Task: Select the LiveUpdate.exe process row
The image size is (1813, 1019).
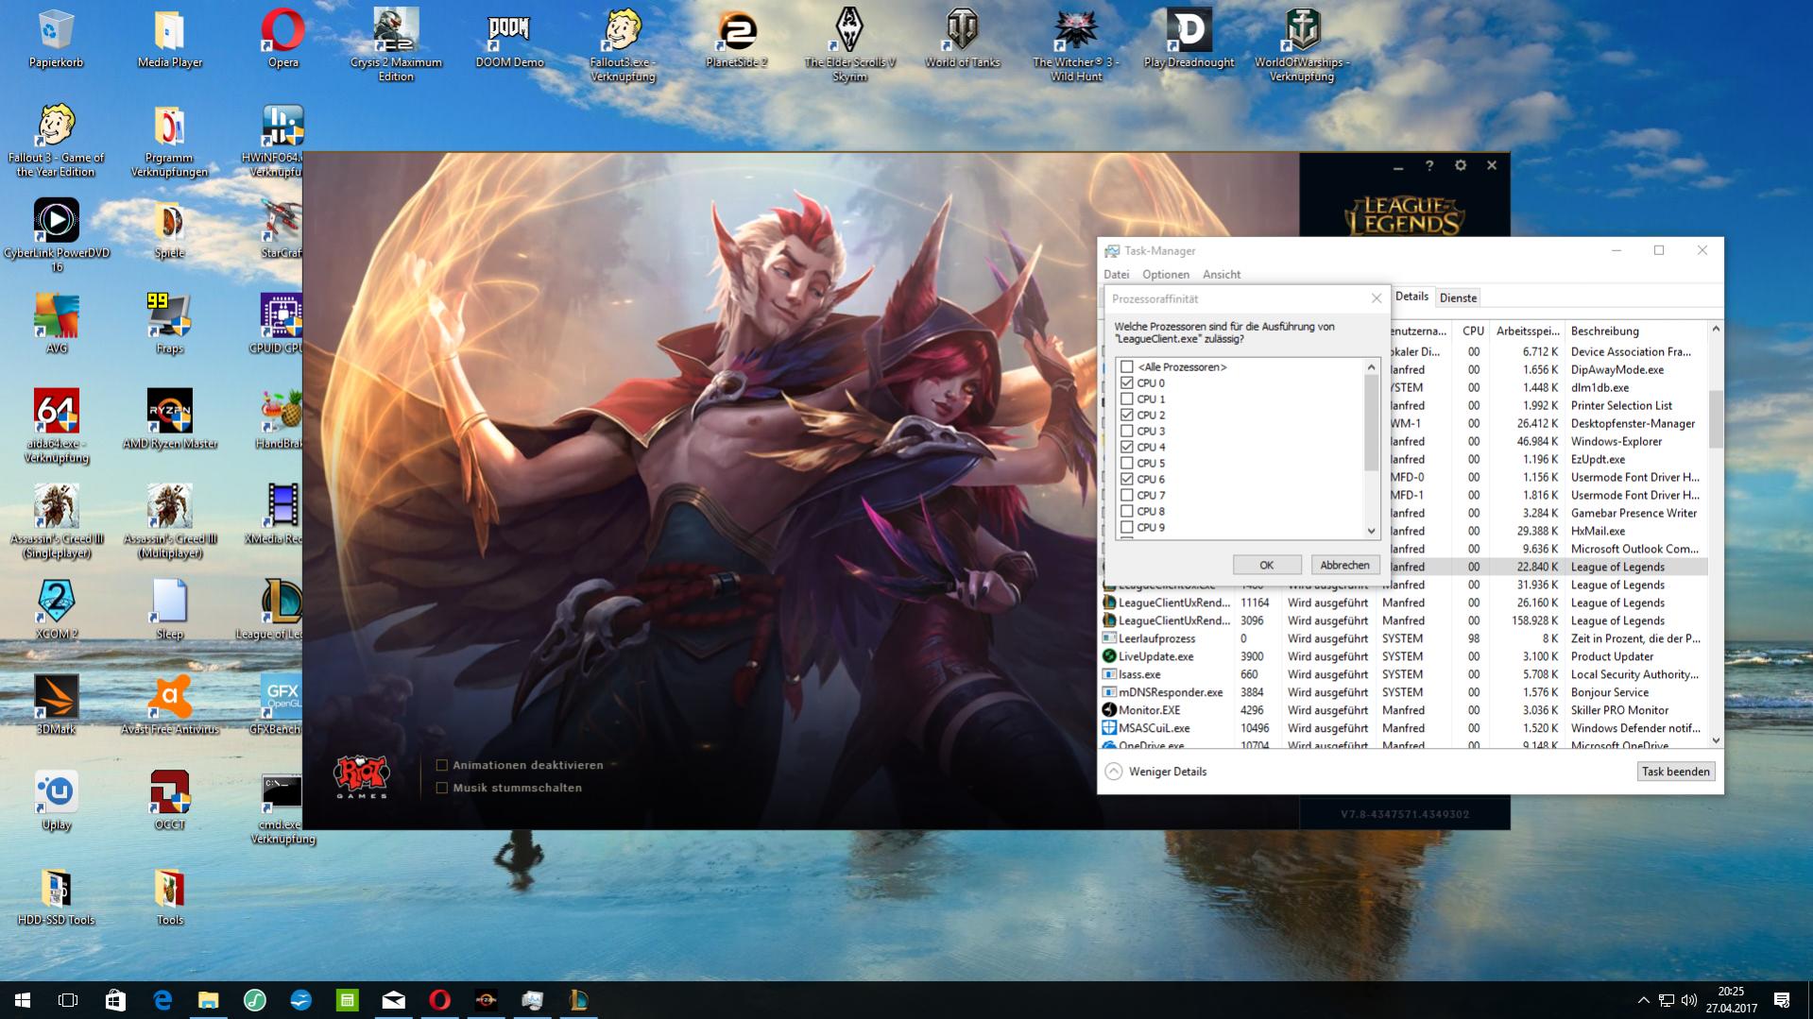Action: [1404, 656]
